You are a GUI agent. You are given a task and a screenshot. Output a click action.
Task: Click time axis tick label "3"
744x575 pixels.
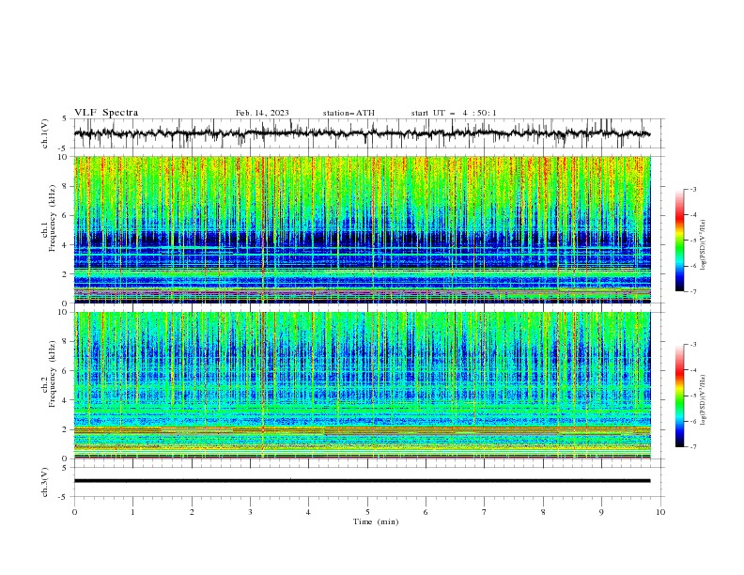tap(250, 512)
